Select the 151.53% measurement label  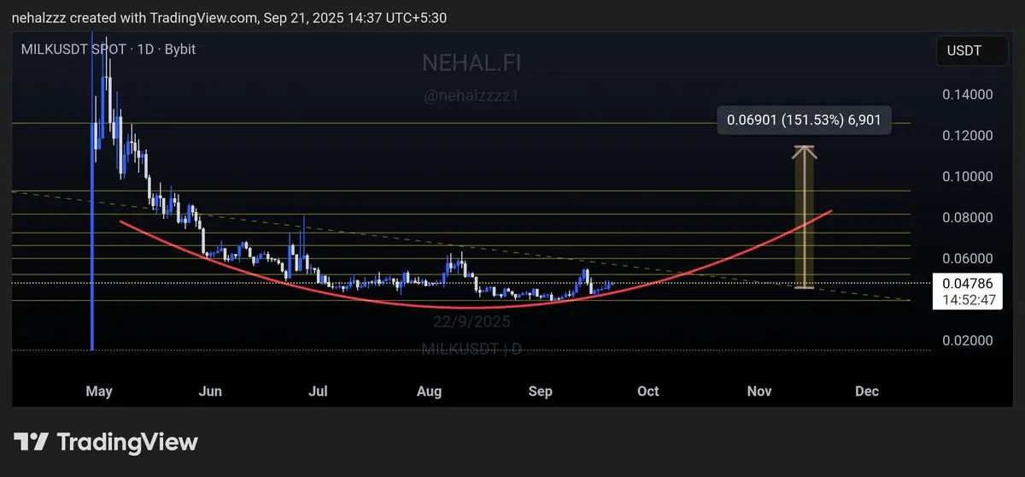point(805,121)
